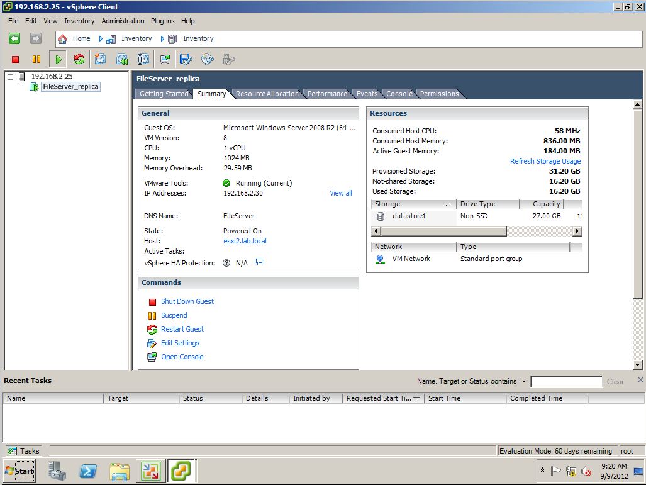Screen dimensions: 646x485
Task: Click View all IP addresses link
Action: click(341, 193)
